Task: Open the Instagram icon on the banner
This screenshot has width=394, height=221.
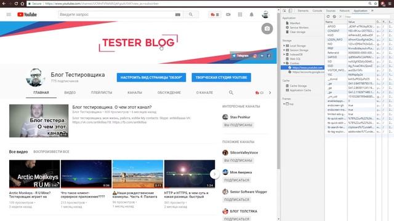Action: 255,56
